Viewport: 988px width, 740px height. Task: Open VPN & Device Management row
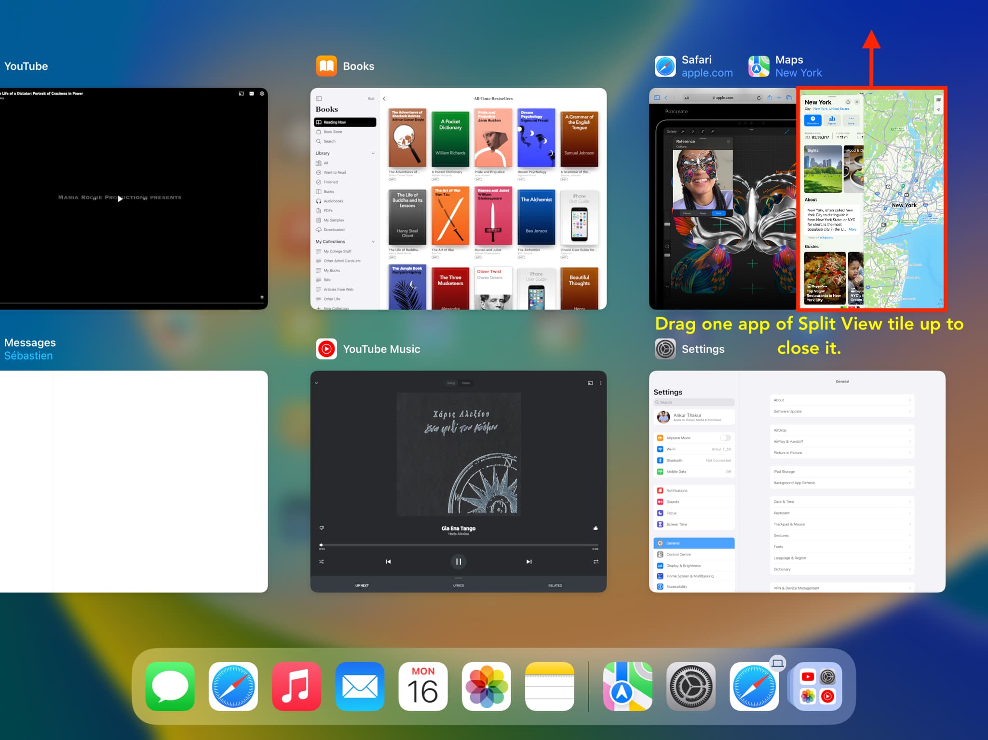coord(842,588)
